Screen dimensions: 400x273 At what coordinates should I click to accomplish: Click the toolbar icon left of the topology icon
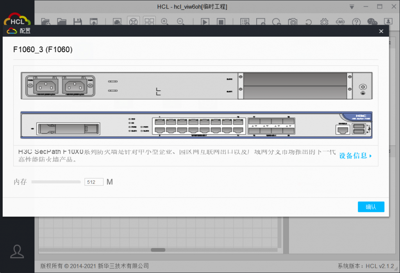click(117, 22)
